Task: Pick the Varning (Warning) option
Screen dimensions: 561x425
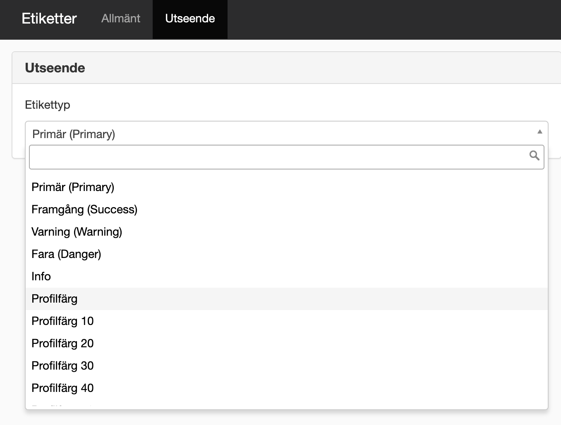Action: (286, 232)
